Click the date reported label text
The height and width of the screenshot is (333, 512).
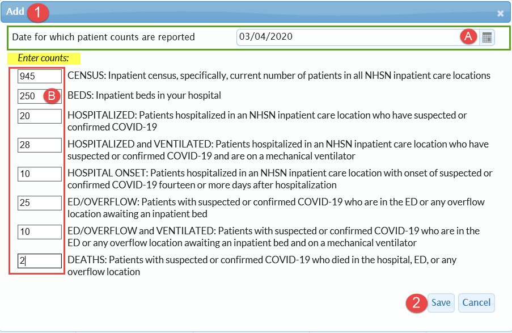pyautogui.click(x=103, y=37)
